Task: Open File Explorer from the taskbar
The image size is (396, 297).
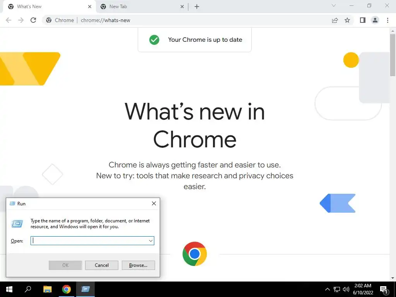Action: (47, 289)
